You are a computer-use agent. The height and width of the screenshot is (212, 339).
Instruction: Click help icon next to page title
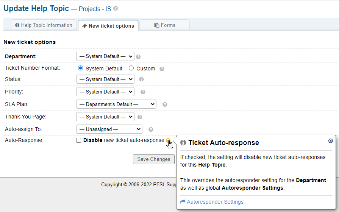tap(116, 8)
